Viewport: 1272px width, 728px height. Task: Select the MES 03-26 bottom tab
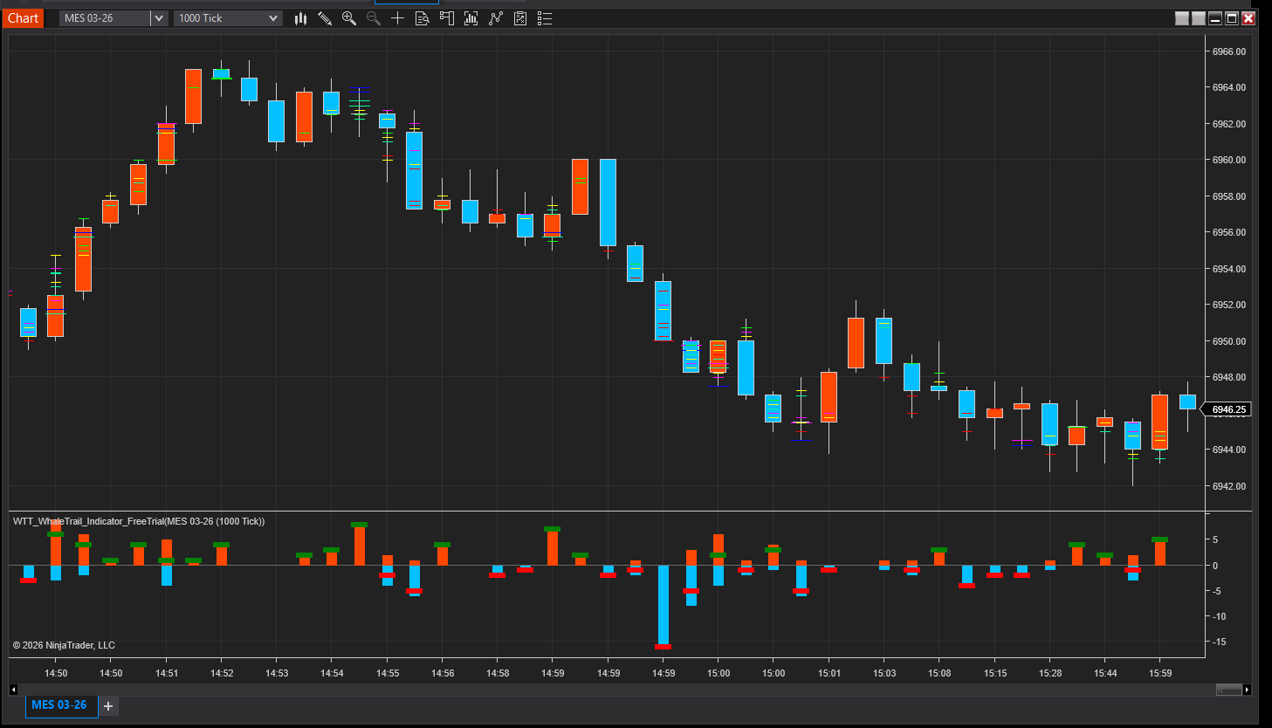tap(59, 705)
